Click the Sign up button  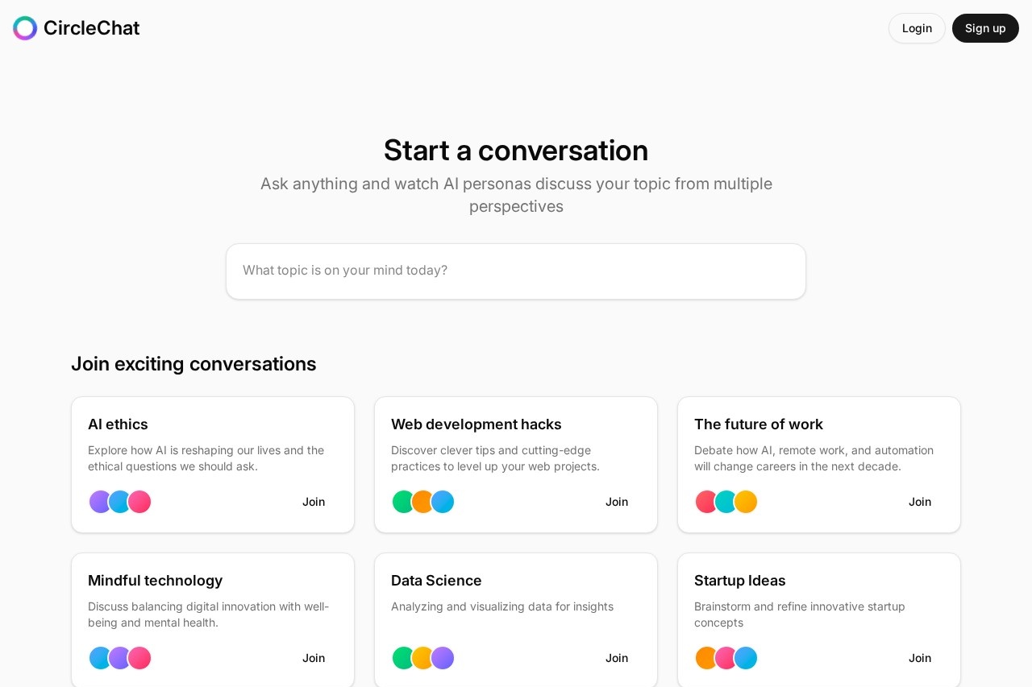(985, 28)
